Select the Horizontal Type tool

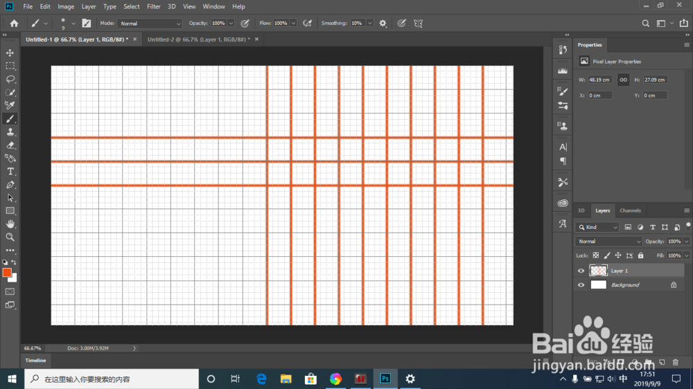(x=10, y=172)
